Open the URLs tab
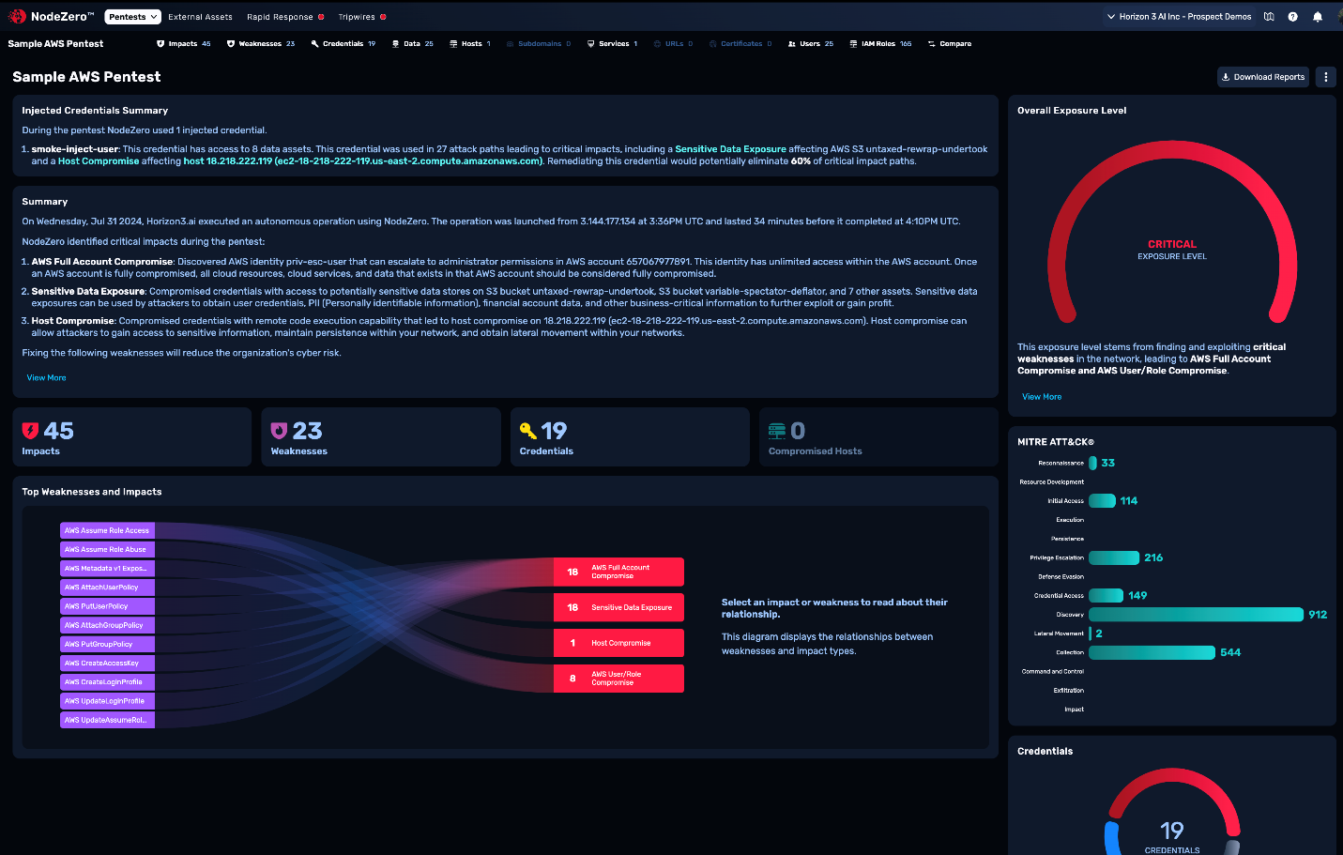This screenshot has width=1343, height=855. pyautogui.click(x=673, y=44)
